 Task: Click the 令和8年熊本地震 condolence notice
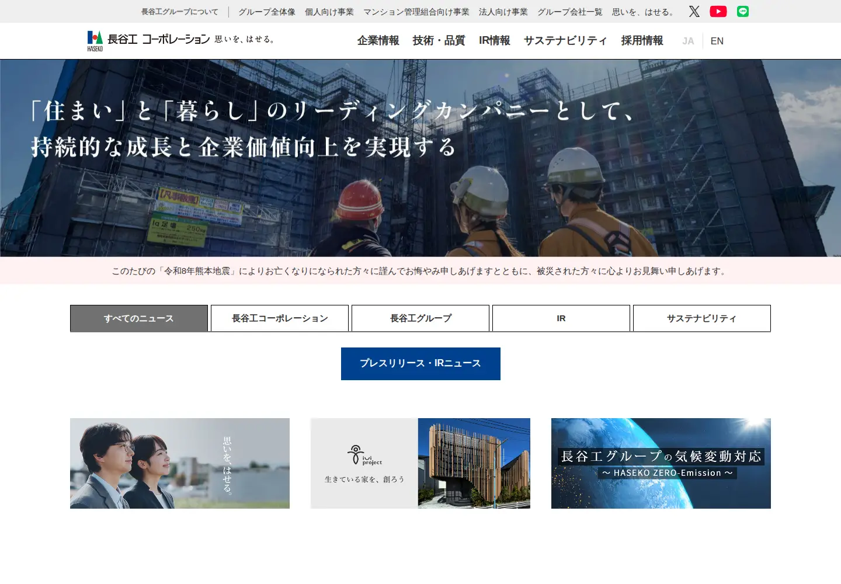pos(420,271)
